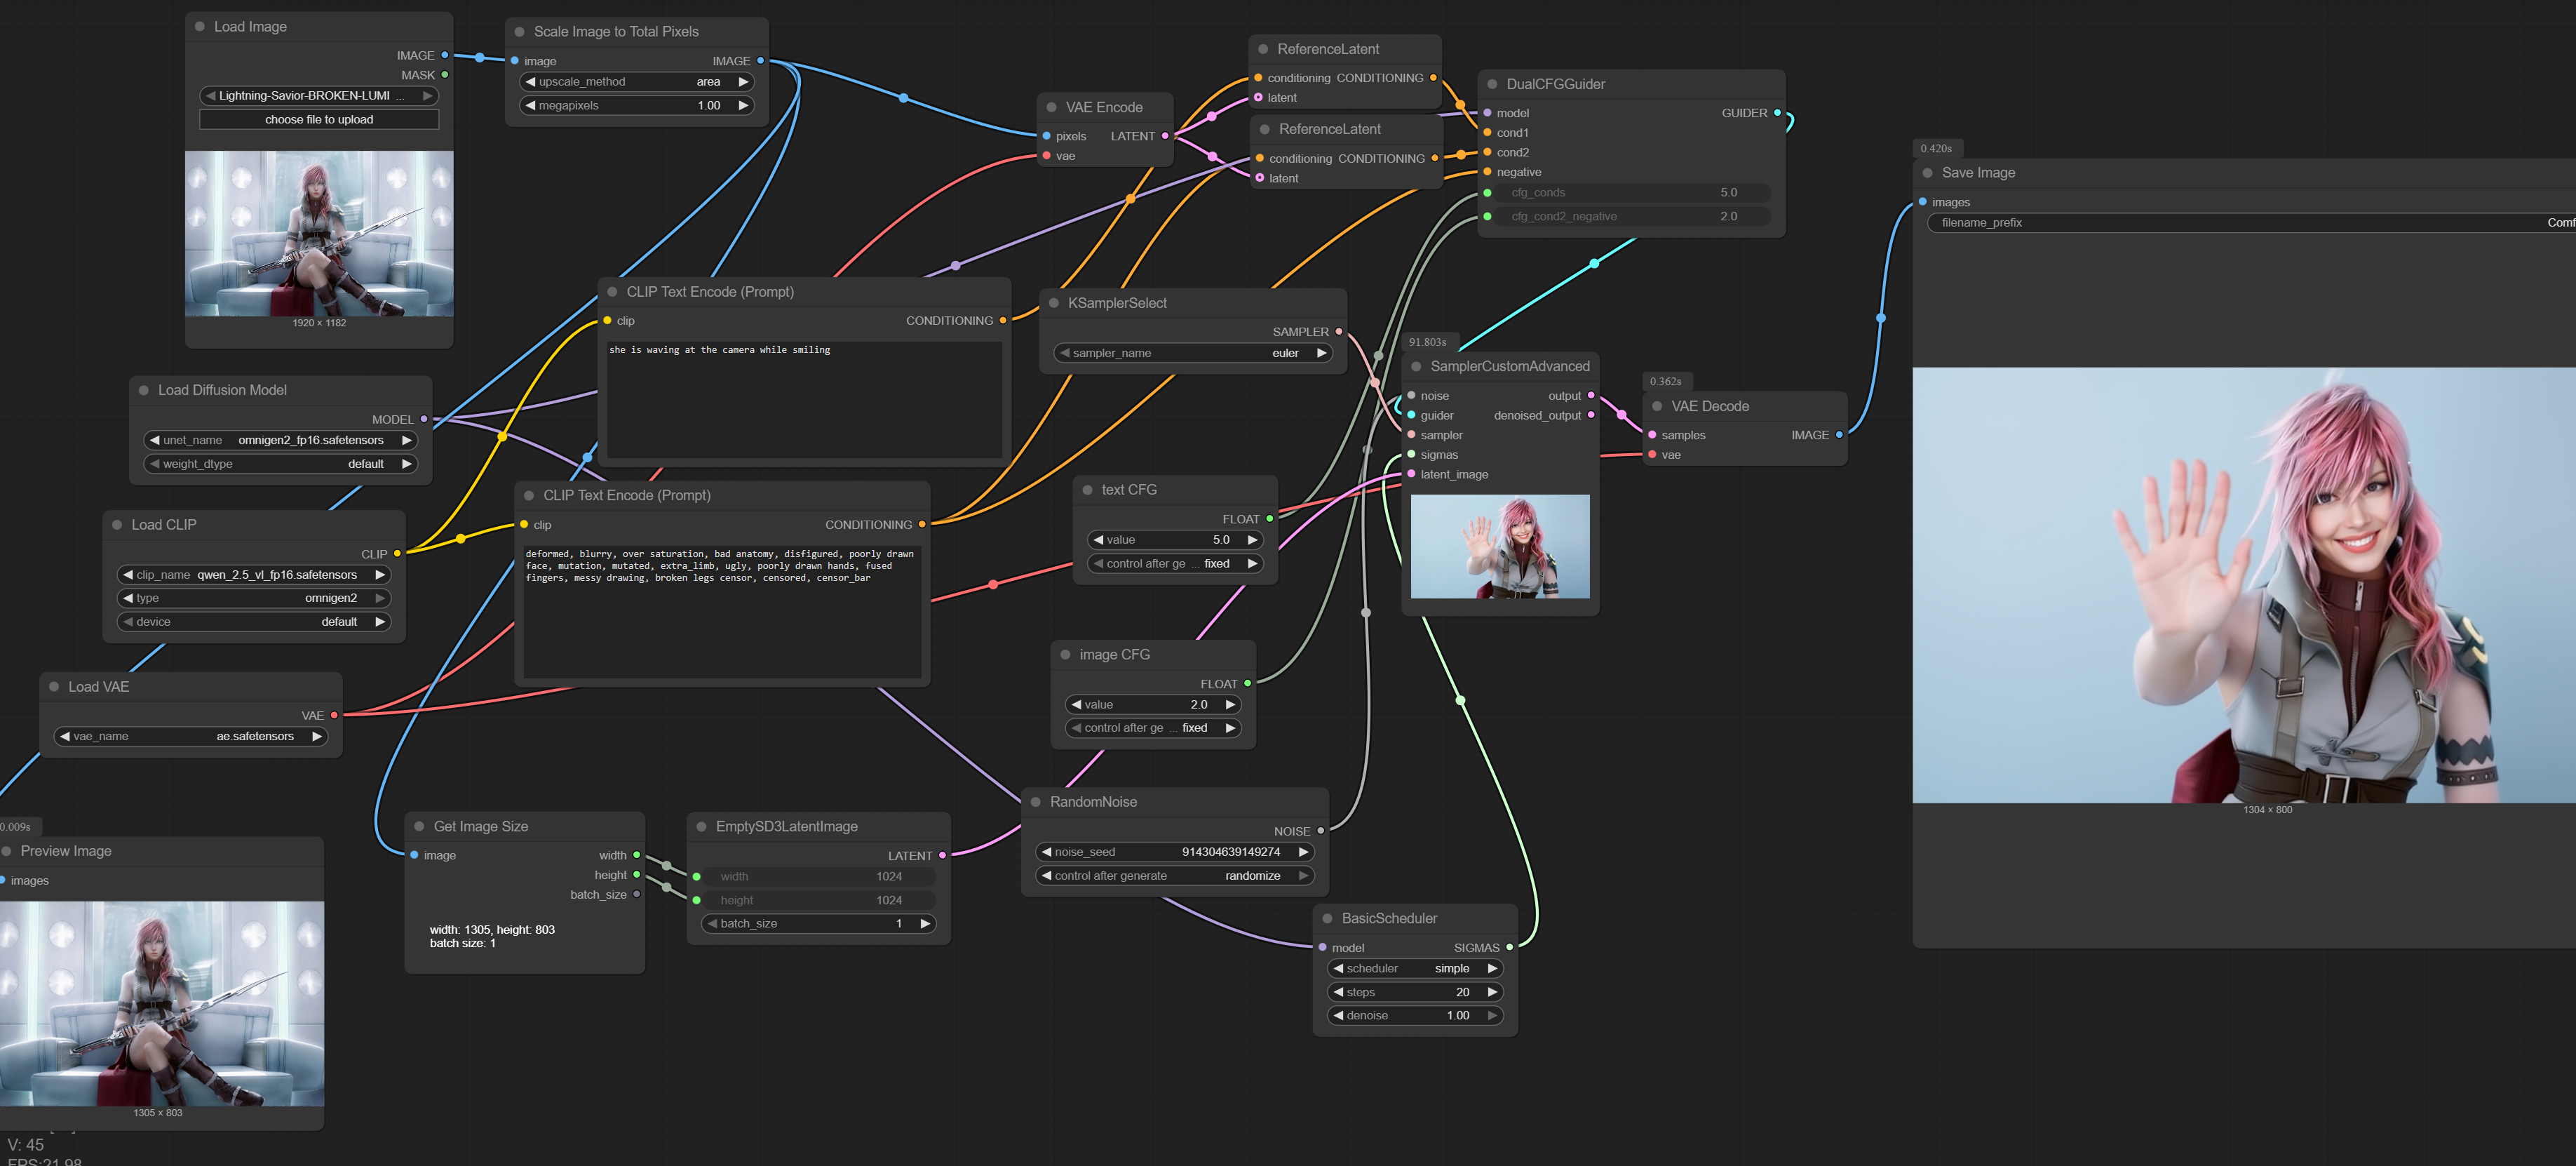The width and height of the screenshot is (2576, 1166).
Task: Click the SIGMAS output port on BasicScheduler
Action: (x=1510, y=948)
